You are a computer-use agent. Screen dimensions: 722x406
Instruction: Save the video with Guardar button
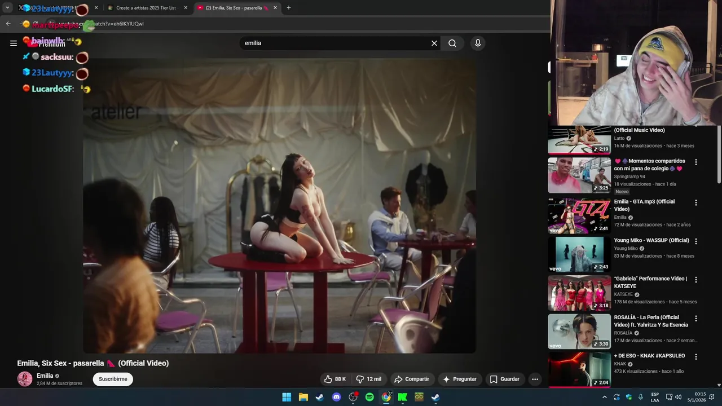(505, 379)
